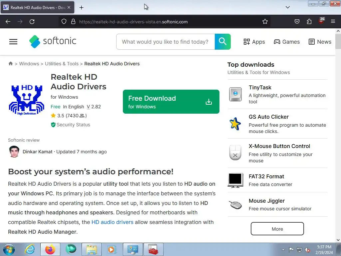Bookmark this page with the star icon
Screen dimensions: 341x256
(x=265, y=22)
